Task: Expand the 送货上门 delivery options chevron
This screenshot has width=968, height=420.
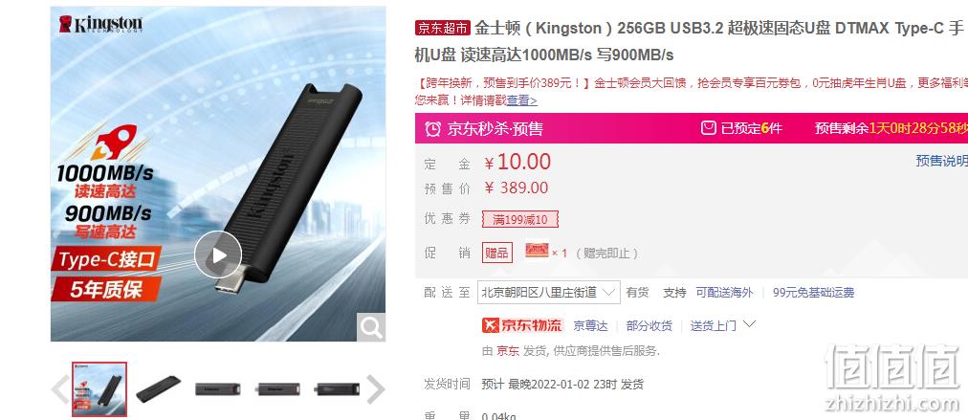Action: click(x=750, y=324)
